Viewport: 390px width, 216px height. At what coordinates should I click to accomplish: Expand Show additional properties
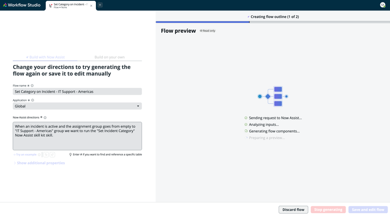39,163
